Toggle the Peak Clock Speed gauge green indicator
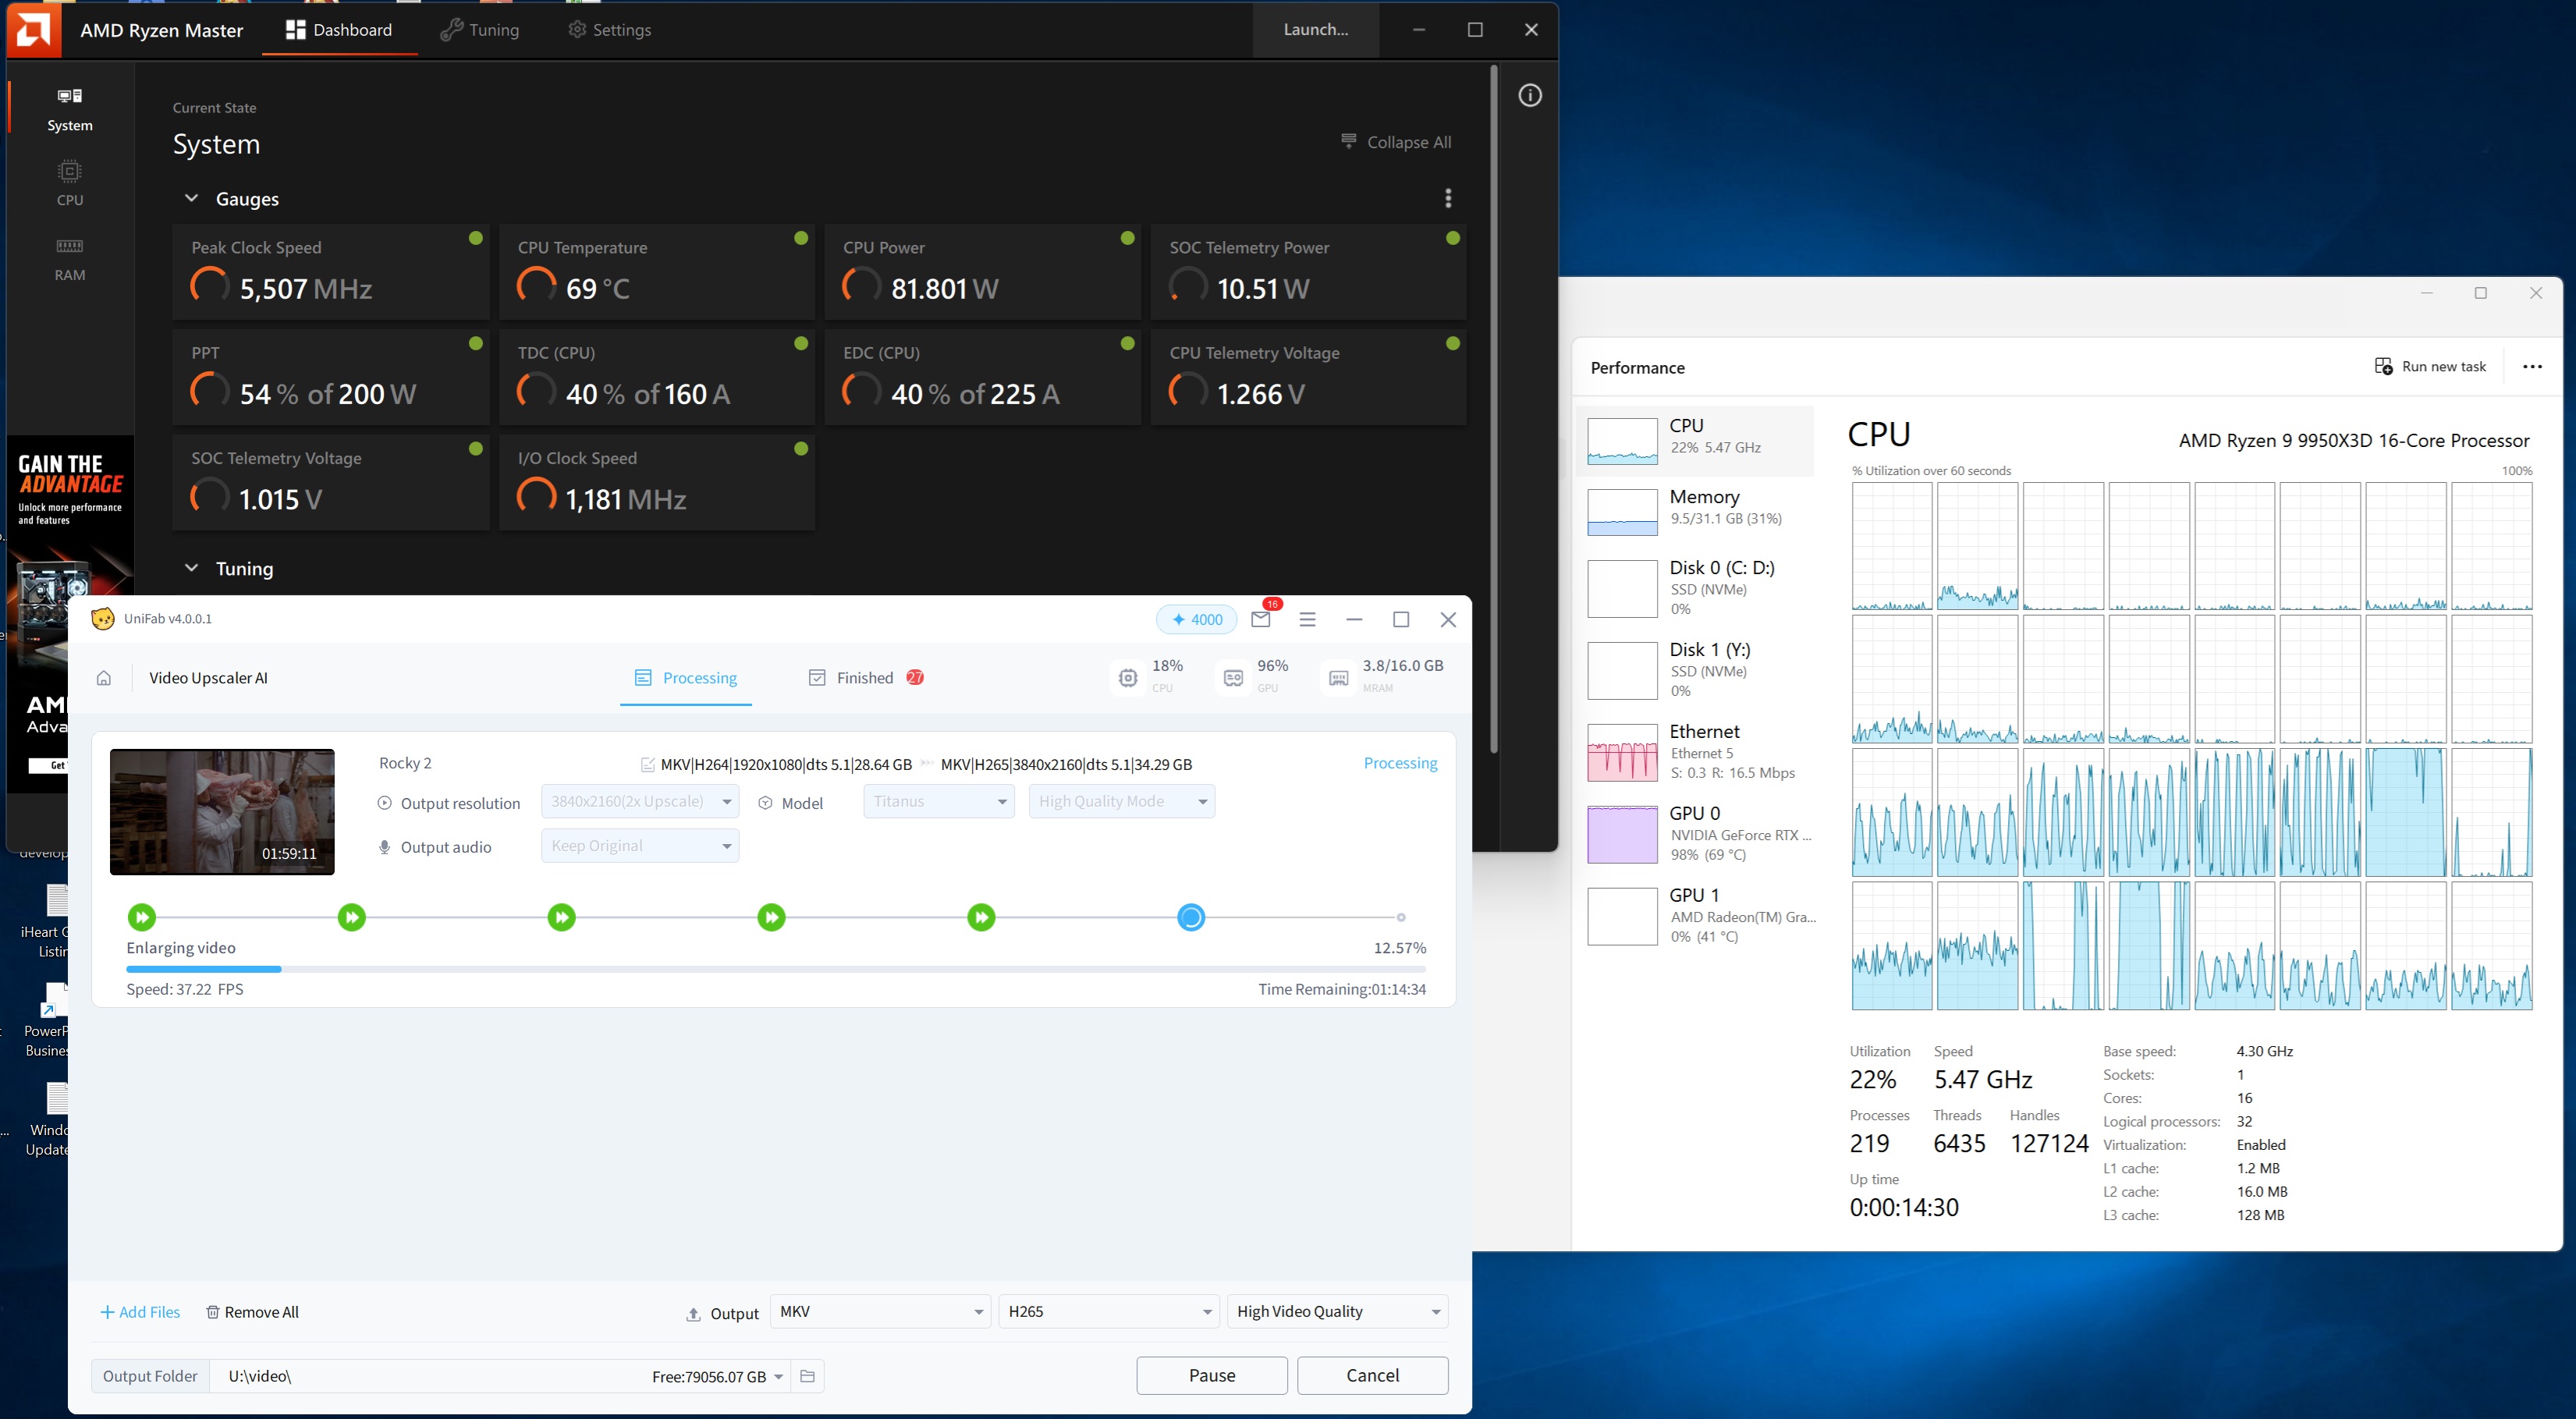 476,238
